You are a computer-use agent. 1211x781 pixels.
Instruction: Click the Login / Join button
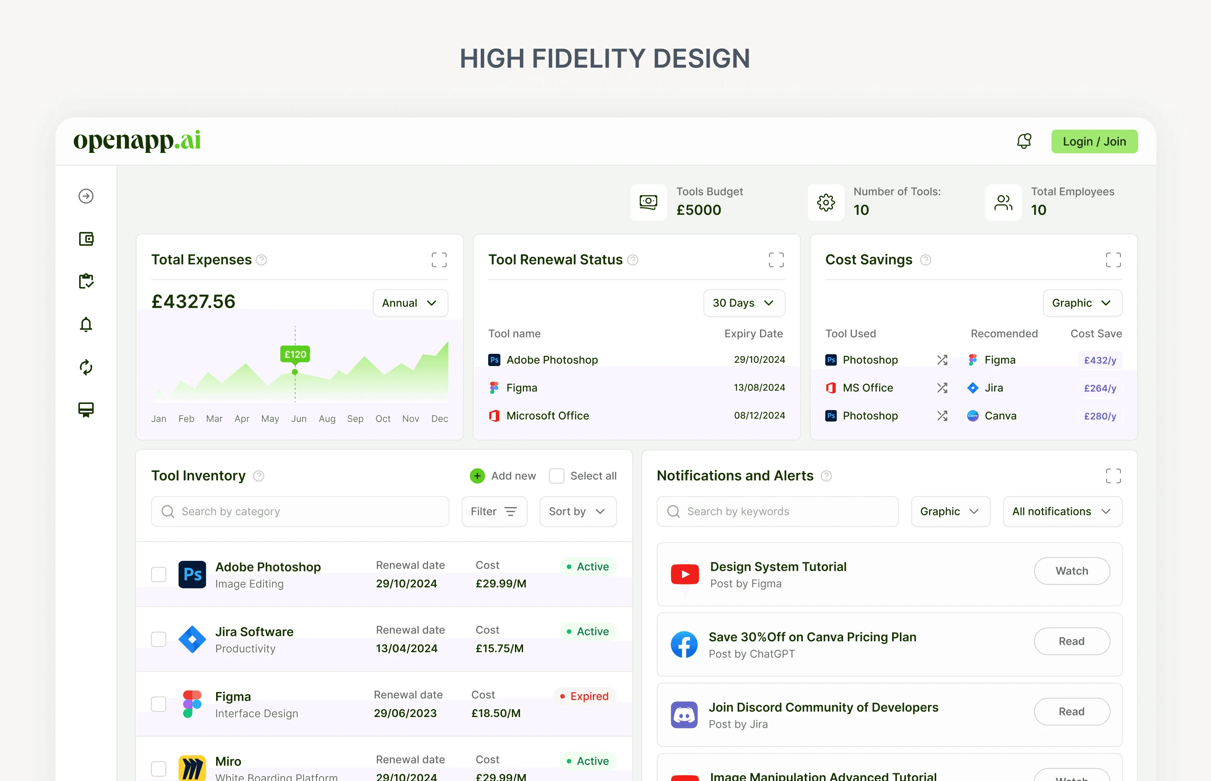point(1094,141)
